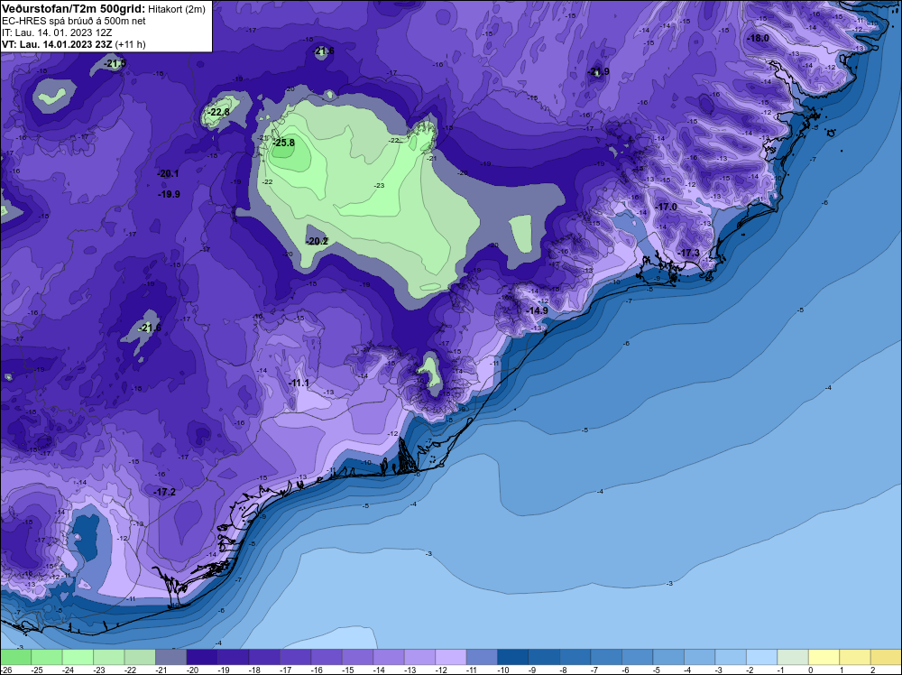902x675 pixels.
Task: Click the EC-HRES spá brúuð header line
Action: click(74, 22)
